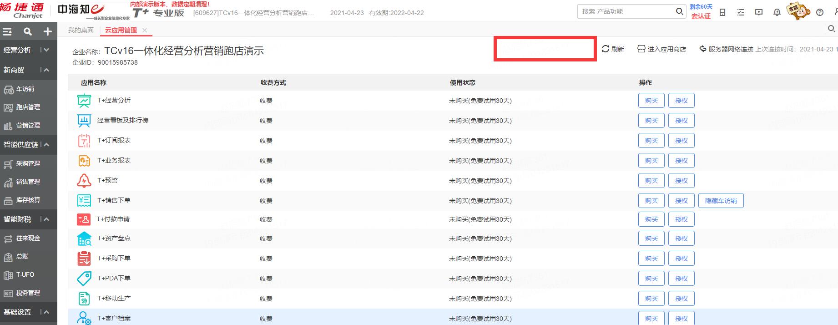Click 服务器网络连接
Image resolution: width=838 pixels, height=325 pixels.
pos(726,49)
